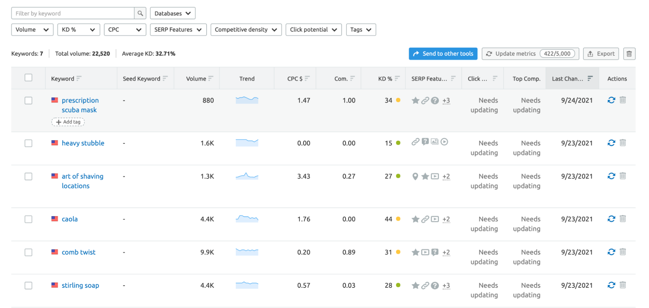Sort by Keyword column icon
This screenshot has height=308, width=649.
pyautogui.click(x=79, y=79)
